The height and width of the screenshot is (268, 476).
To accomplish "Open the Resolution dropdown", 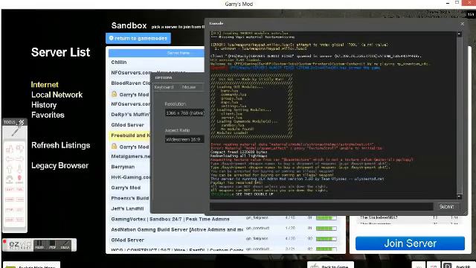I will click(184, 112).
